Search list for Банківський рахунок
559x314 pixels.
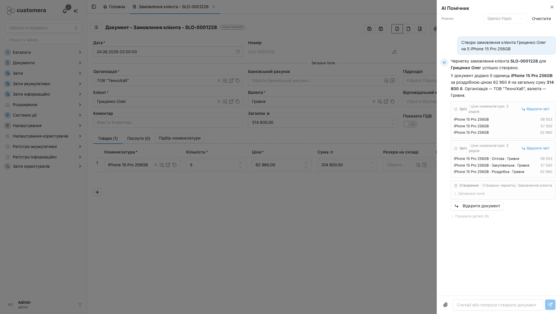coord(386,81)
